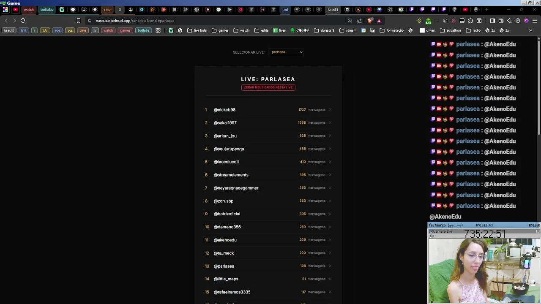Remove @arkan_jou using its row X icon
The image size is (541, 304).
point(330,136)
